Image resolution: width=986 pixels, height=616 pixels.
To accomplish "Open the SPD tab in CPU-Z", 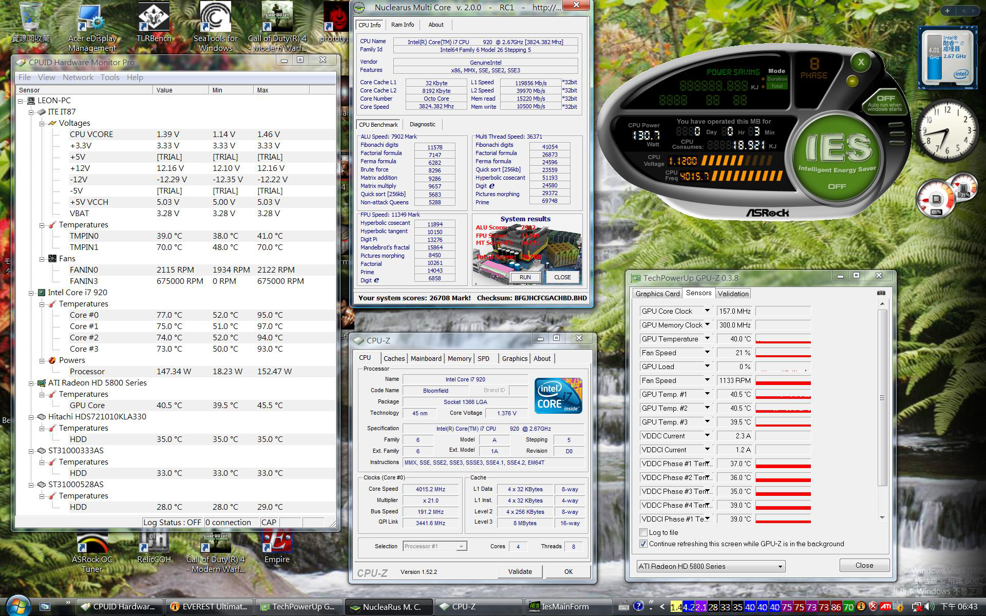I will [x=483, y=358].
